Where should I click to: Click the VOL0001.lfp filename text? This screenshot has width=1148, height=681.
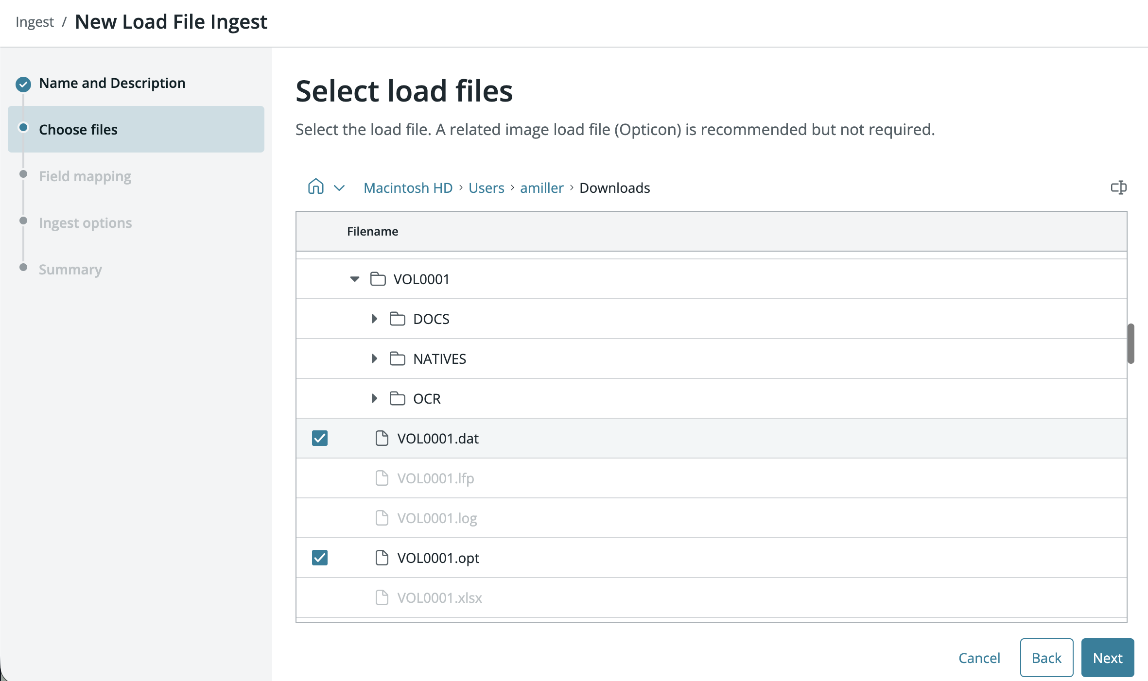click(435, 478)
